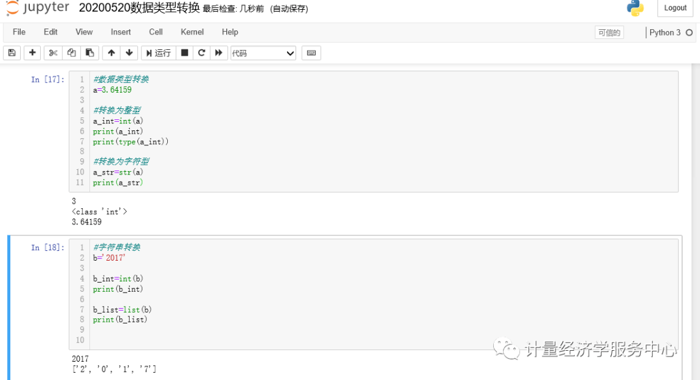Restart kernel and run all cells
Image resolution: width=700 pixels, height=380 pixels.
tap(219, 53)
